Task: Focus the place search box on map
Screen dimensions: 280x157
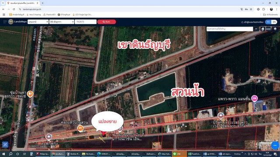Action: point(230,29)
